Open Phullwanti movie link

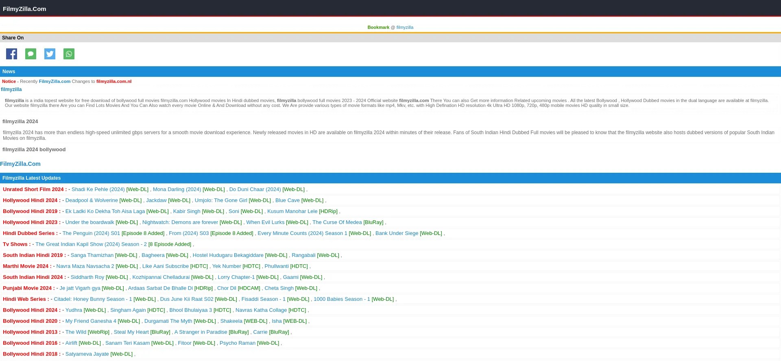click(x=277, y=266)
